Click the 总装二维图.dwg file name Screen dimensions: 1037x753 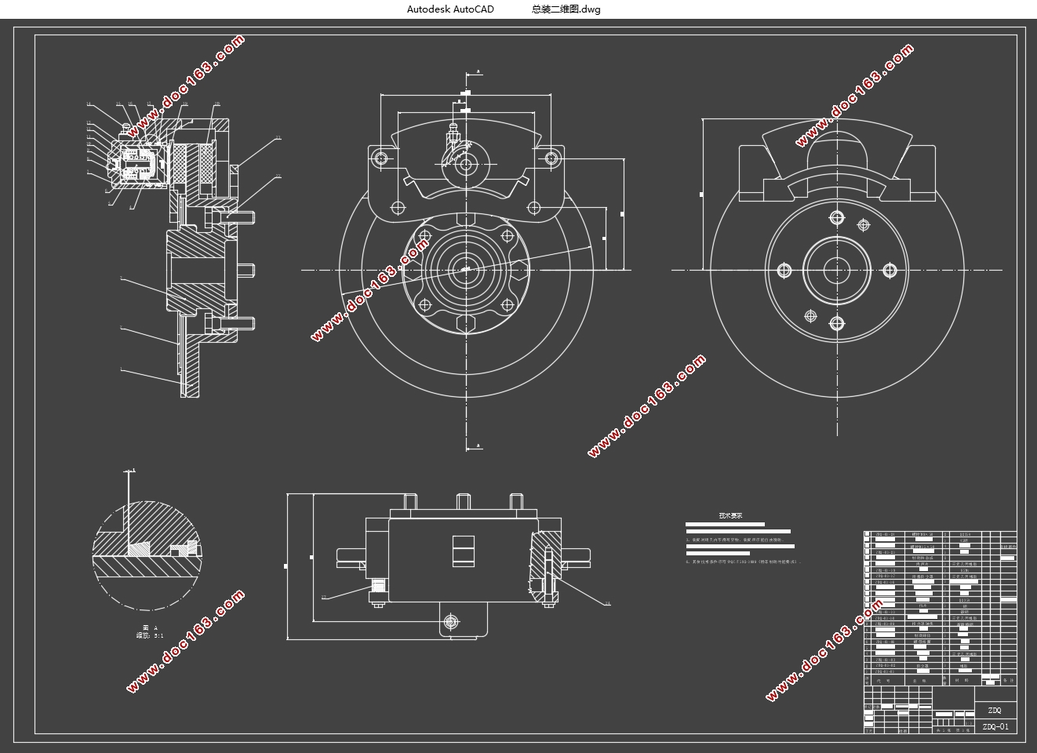point(566,9)
